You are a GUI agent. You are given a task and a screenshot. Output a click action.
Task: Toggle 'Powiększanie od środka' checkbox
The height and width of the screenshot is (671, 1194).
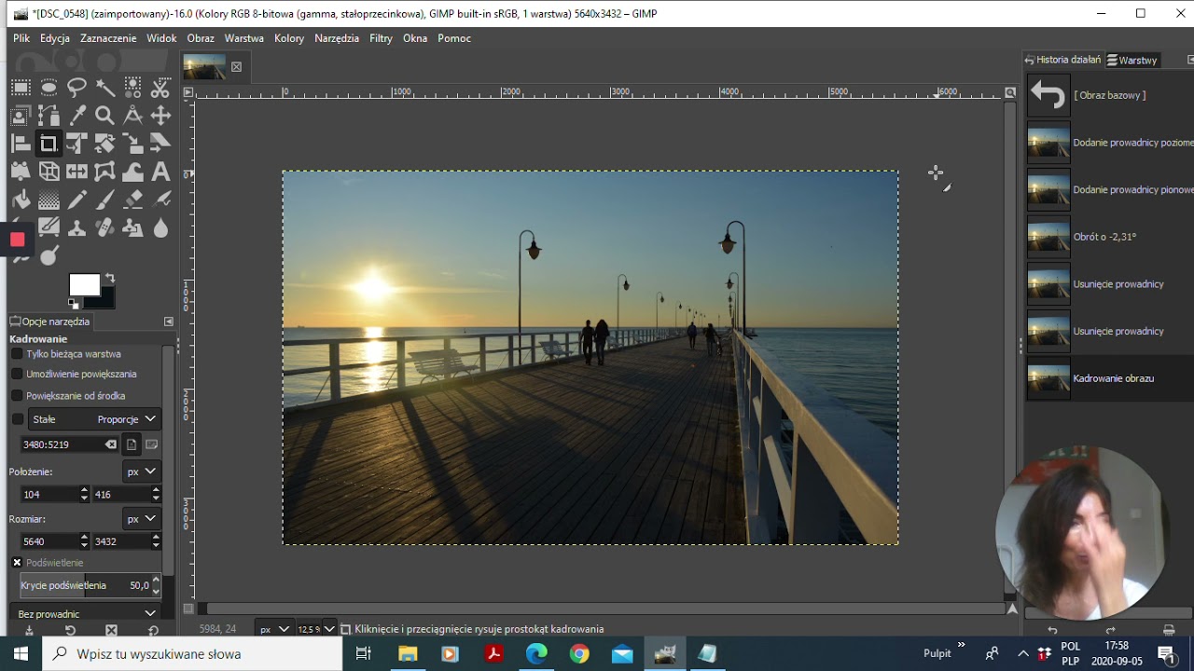(x=17, y=395)
